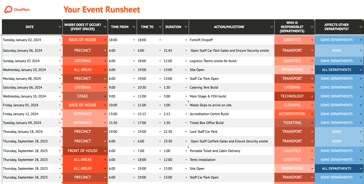Open the WHERE DOES IT OCCUR filter icon
Image resolution: width=364 pixels, height=184 pixels.
click(x=105, y=27)
